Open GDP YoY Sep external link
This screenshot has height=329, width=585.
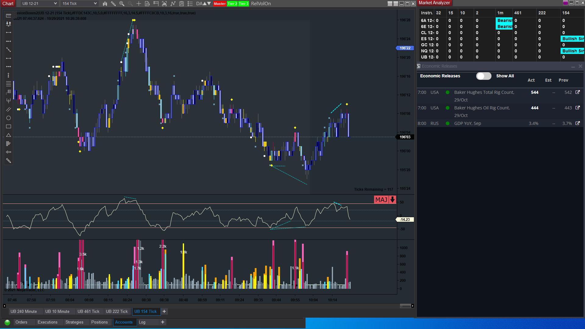click(577, 123)
